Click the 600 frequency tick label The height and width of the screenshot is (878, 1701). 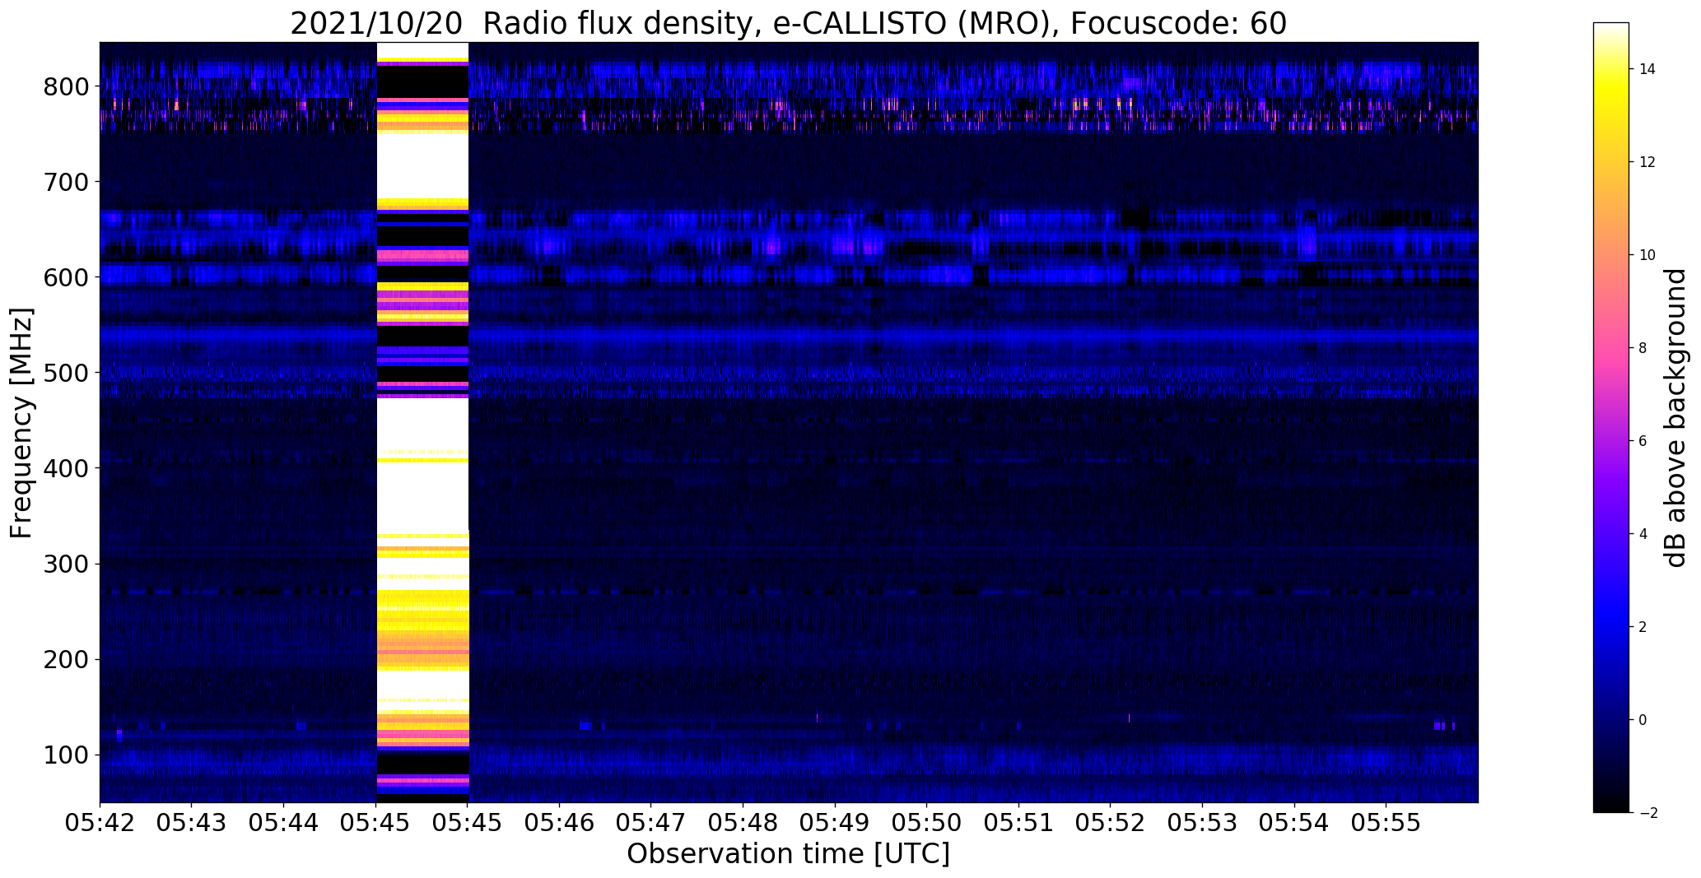67,277
